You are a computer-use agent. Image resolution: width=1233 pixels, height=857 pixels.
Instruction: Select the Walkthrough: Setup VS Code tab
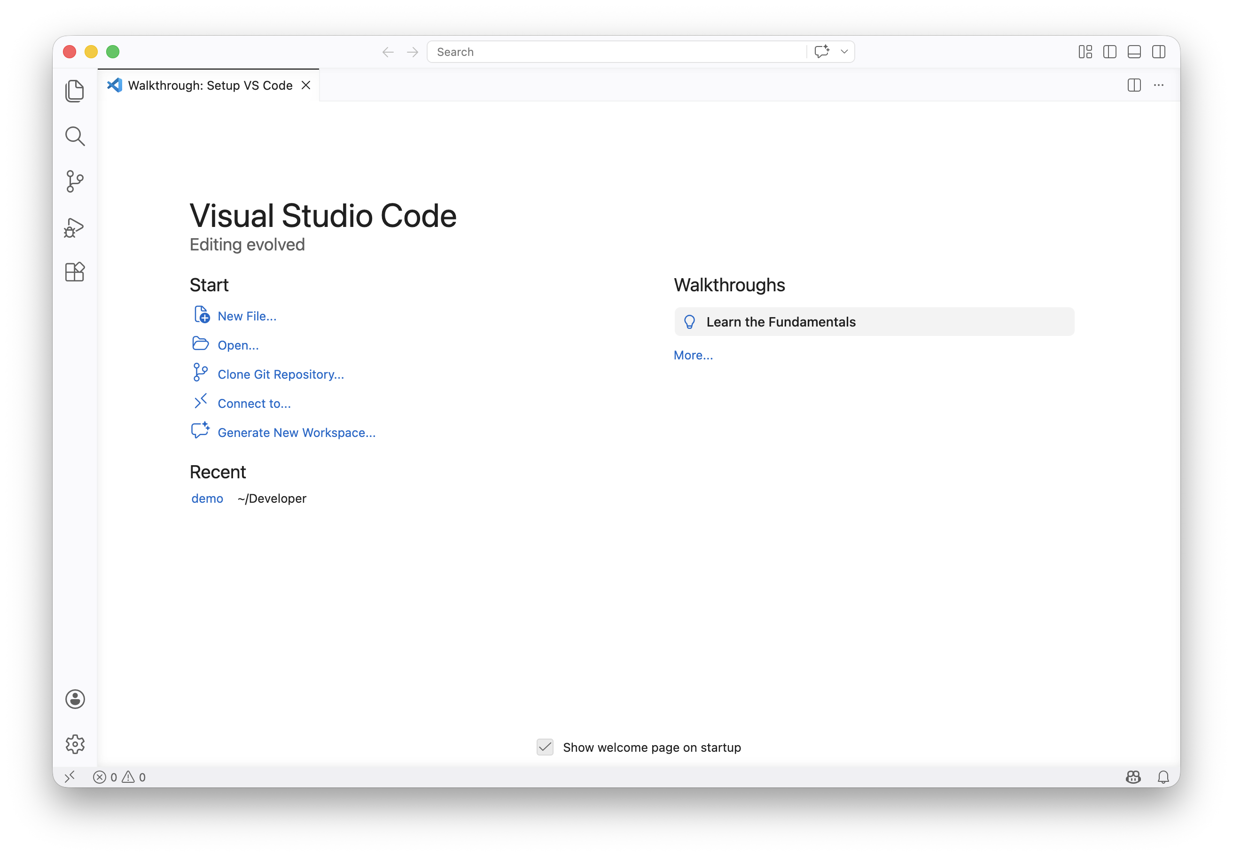click(210, 86)
